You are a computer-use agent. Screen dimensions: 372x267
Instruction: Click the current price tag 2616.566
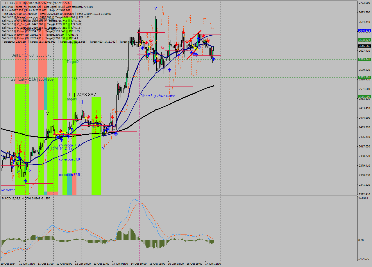pyautogui.click(x=364, y=46)
